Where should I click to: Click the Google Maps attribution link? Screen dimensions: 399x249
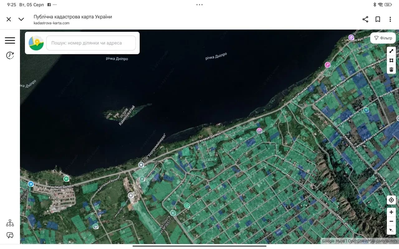pyautogui.click(x=334, y=241)
